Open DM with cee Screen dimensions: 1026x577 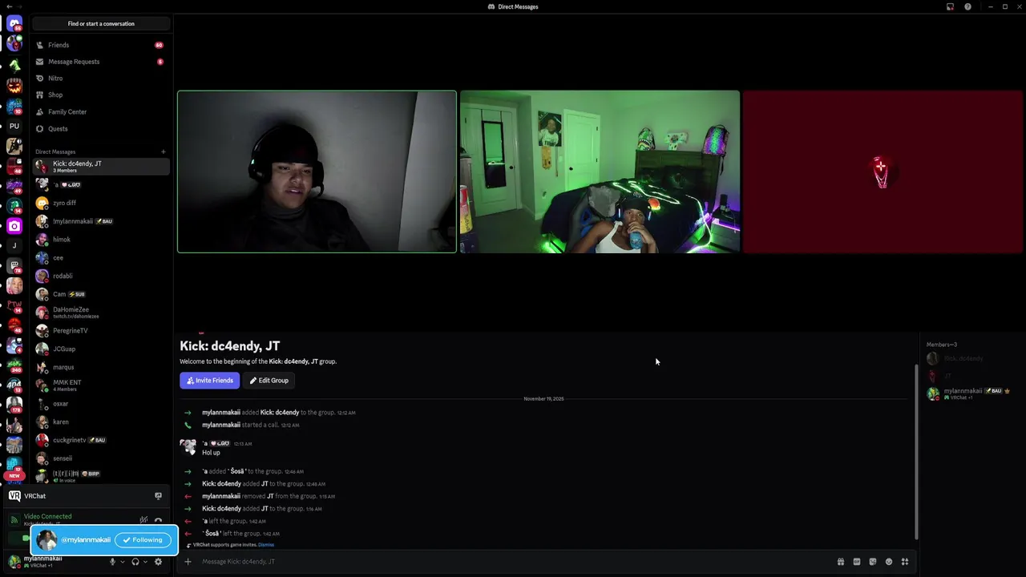tap(101, 258)
